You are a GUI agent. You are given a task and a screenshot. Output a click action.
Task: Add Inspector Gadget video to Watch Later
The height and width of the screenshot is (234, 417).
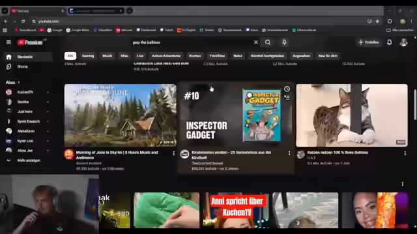point(287,89)
